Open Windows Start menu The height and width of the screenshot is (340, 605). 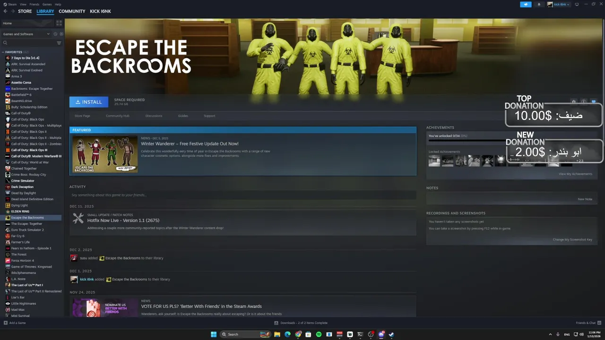[x=214, y=334]
